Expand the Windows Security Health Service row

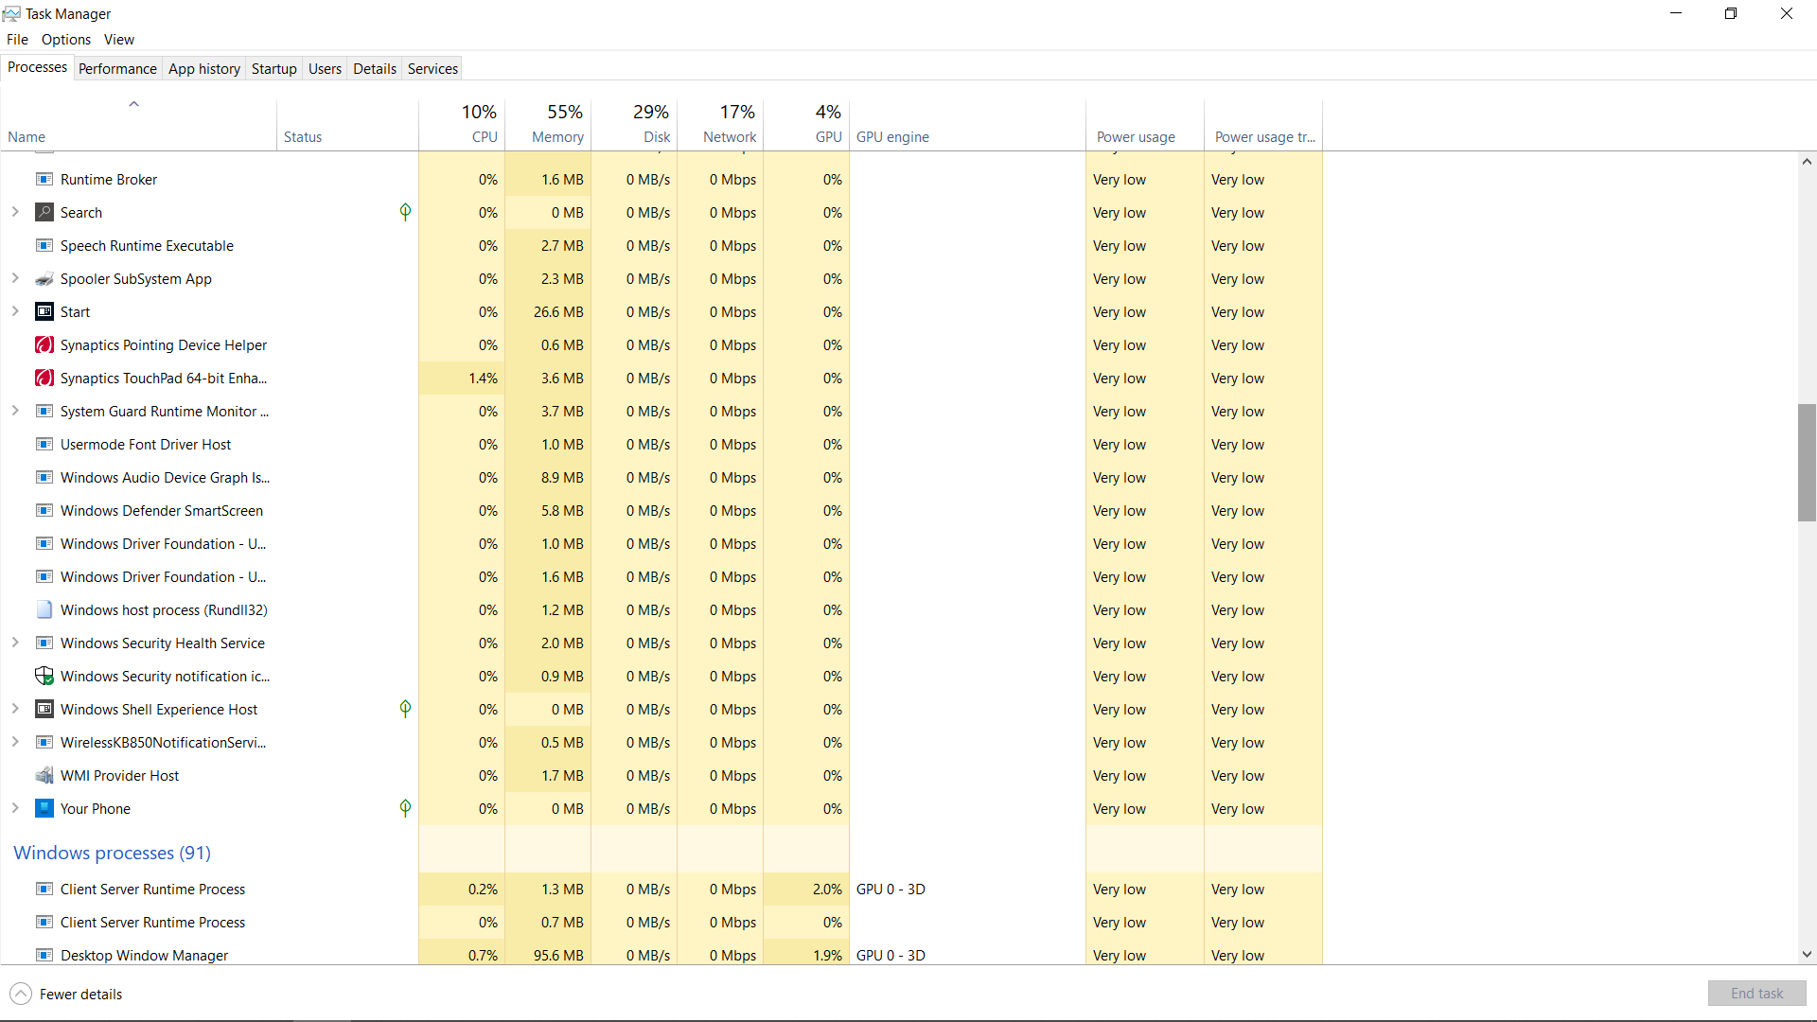(15, 643)
